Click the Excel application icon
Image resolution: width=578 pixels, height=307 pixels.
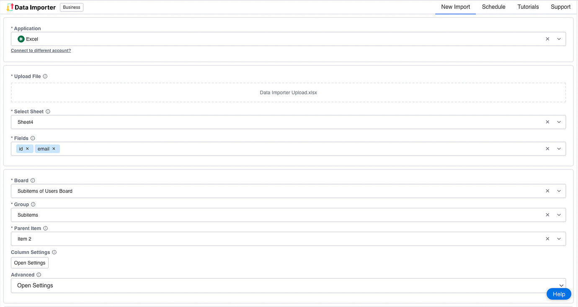[x=21, y=38]
